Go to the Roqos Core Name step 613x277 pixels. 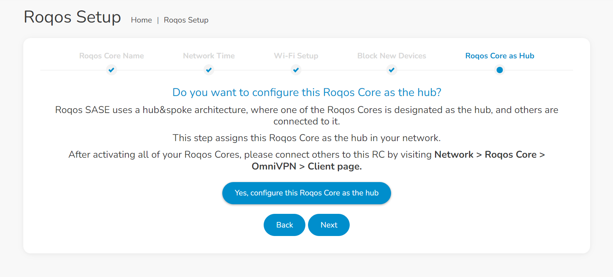[112, 56]
